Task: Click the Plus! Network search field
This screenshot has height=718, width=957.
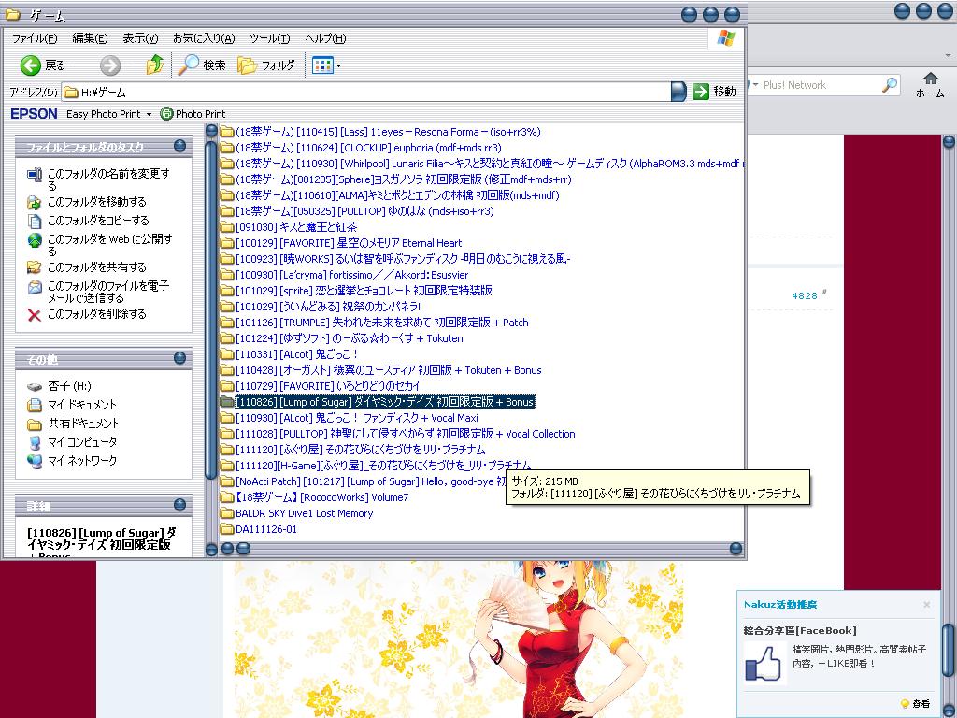Action: pos(820,85)
